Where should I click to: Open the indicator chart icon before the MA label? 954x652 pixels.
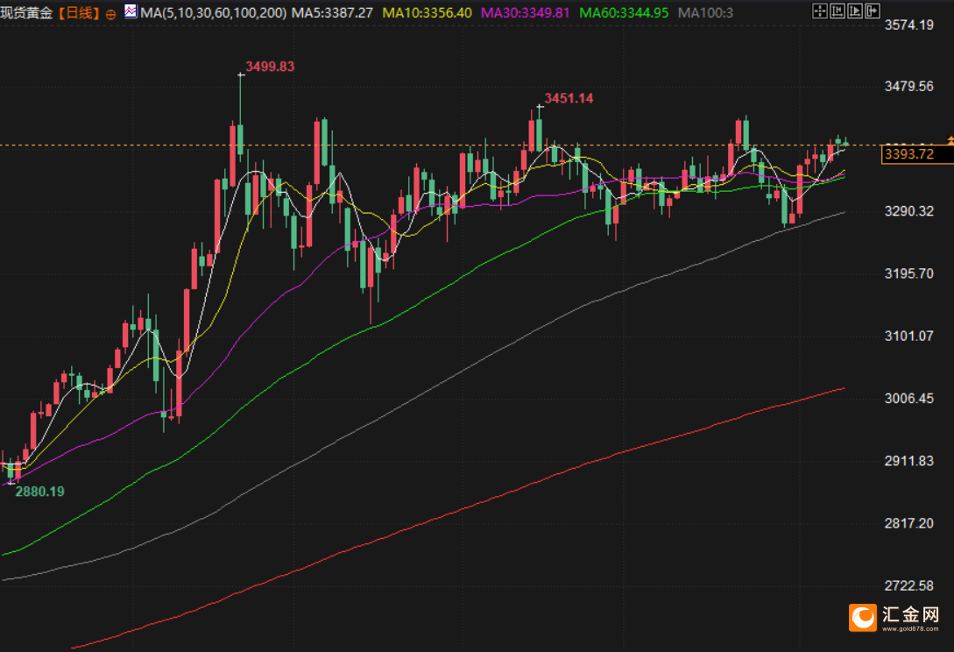click(x=131, y=11)
